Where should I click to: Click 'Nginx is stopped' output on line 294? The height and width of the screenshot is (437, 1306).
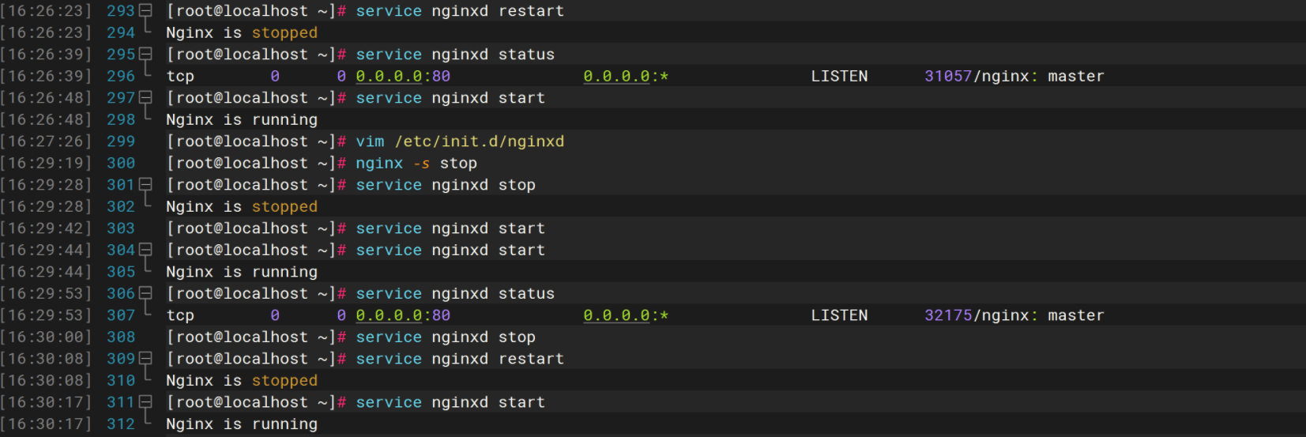pos(242,32)
